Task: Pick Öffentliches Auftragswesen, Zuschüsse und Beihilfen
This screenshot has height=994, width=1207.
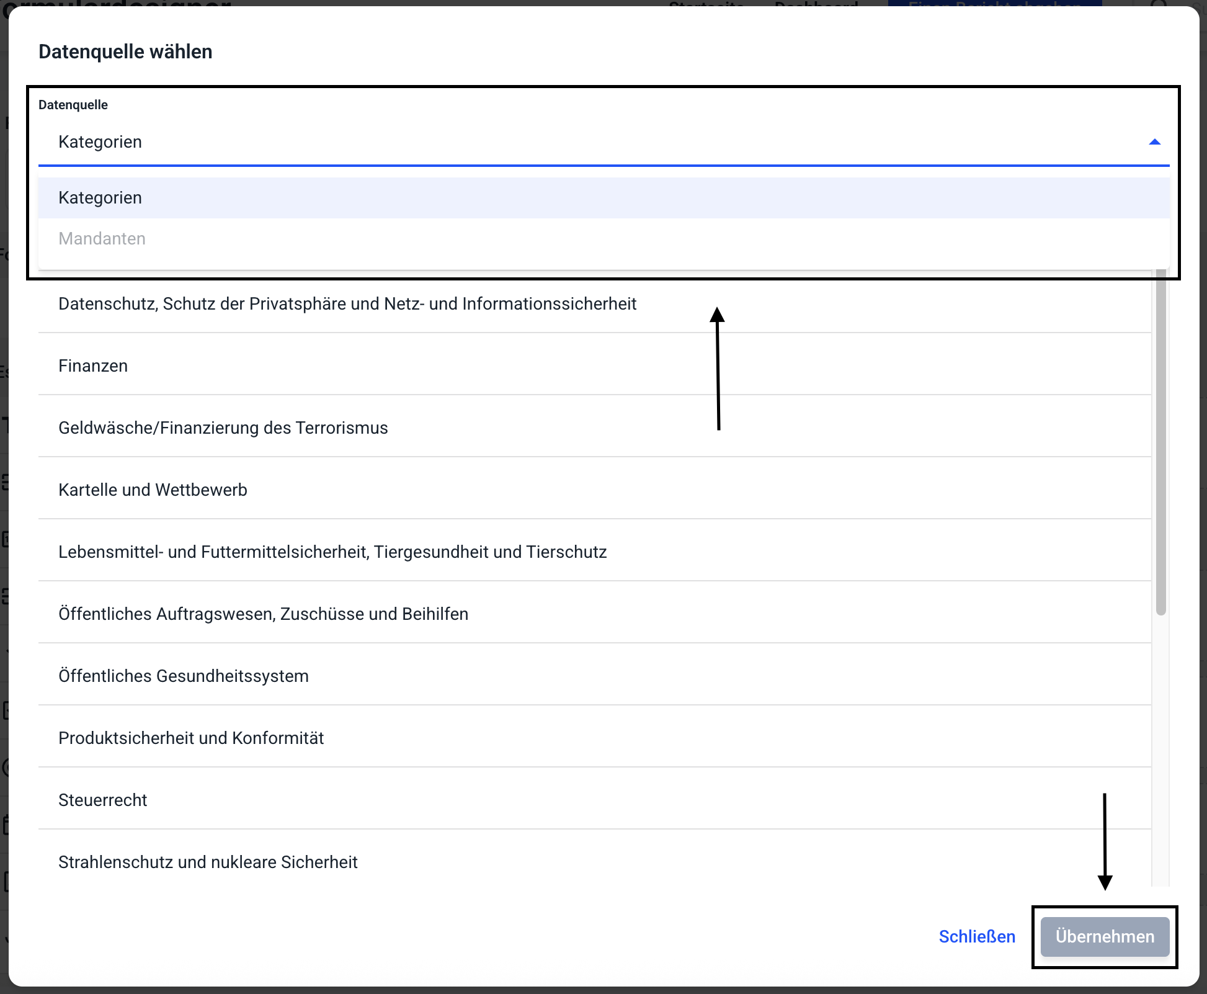Action: tap(263, 614)
